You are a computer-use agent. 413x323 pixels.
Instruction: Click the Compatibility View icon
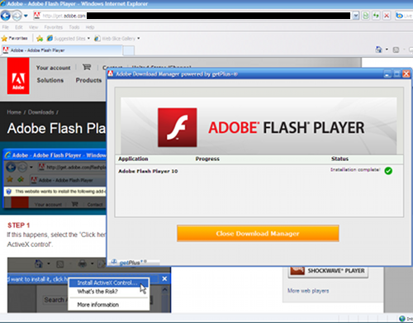coord(366,16)
